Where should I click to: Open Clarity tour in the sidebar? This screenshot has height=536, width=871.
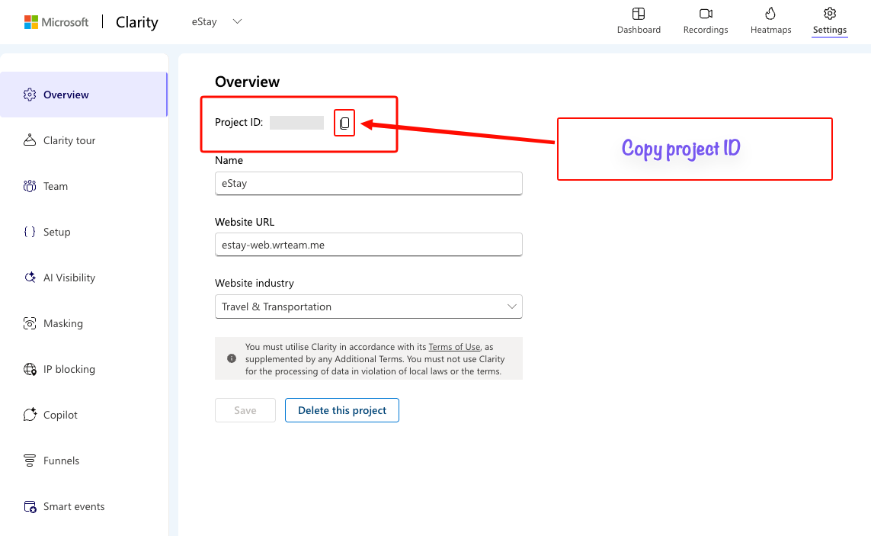pyautogui.click(x=83, y=140)
